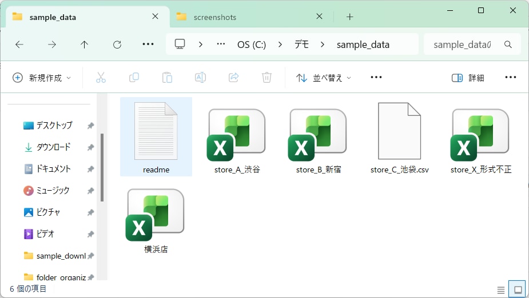529x298 pixels.
Task: Expand the chevron after デモ
Action: [323, 45]
